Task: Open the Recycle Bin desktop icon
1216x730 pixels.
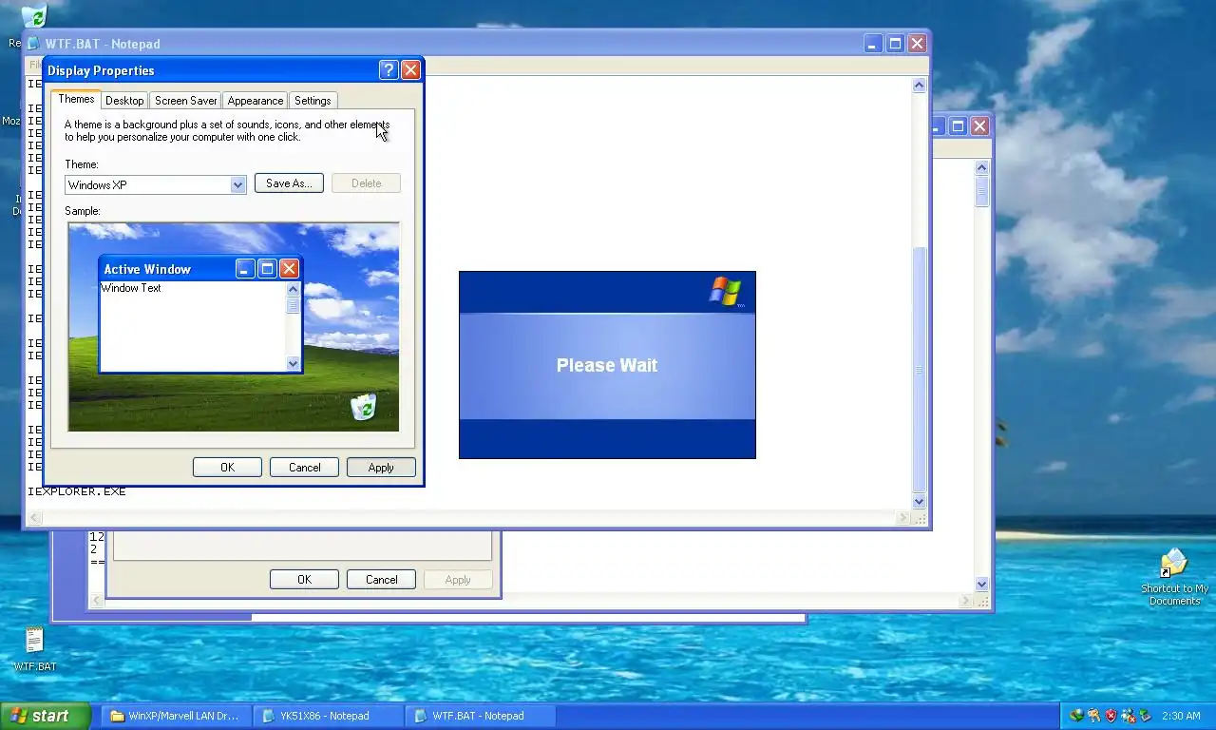Action: coord(34,15)
